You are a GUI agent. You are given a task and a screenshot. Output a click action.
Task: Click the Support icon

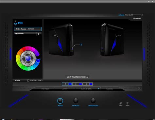coord(121,103)
